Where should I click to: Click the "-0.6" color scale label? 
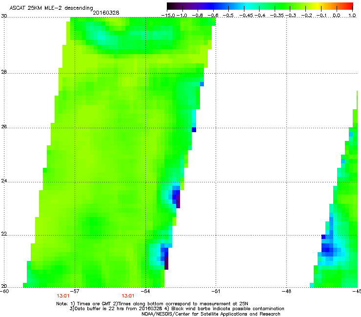[213, 16]
